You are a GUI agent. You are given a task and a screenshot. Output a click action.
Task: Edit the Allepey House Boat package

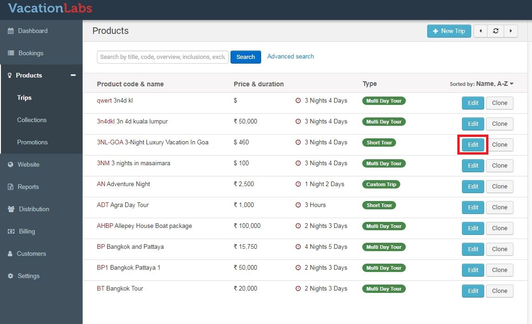tap(473, 228)
